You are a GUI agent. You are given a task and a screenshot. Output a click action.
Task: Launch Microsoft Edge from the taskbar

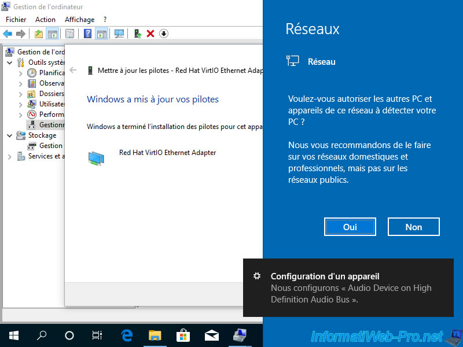click(x=127, y=335)
